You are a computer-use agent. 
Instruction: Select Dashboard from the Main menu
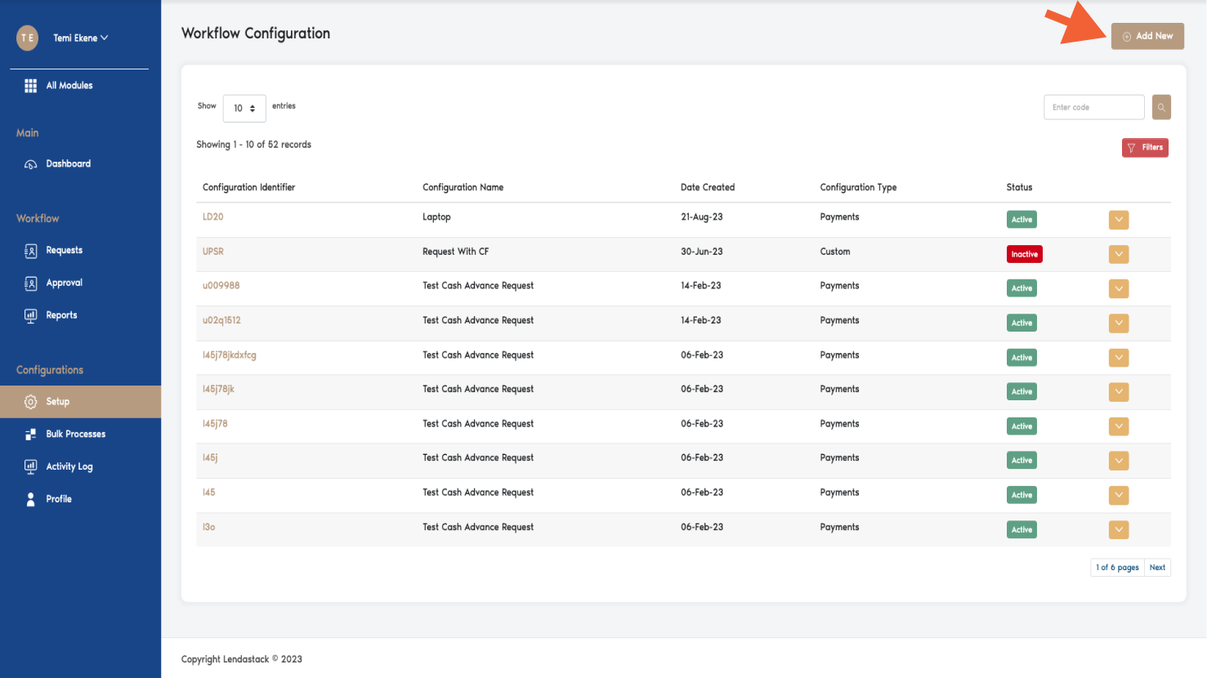[x=68, y=163]
